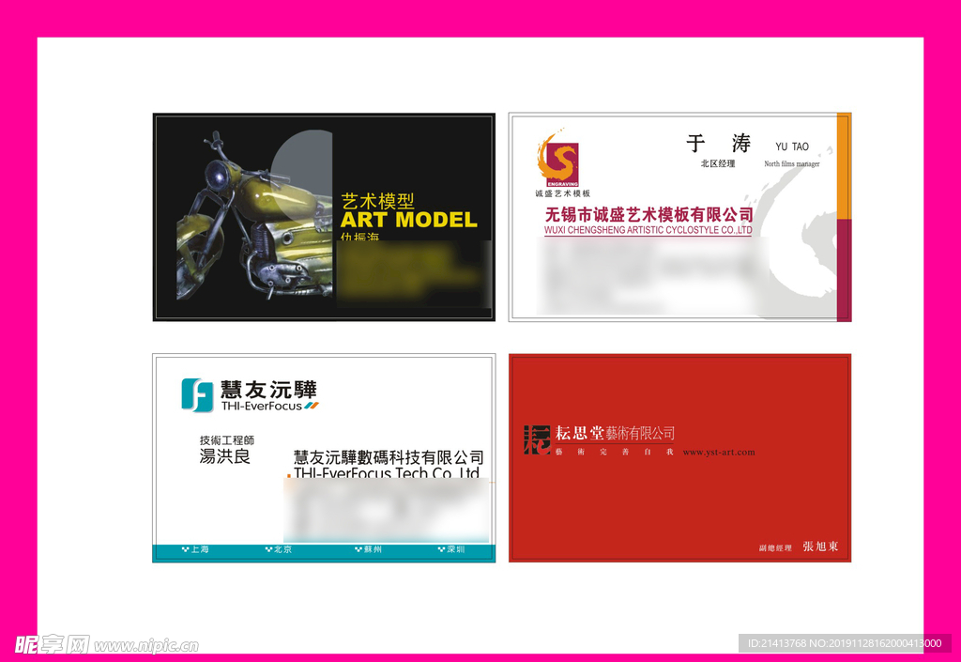Click the marker icon before 深圳

point(441,549)
